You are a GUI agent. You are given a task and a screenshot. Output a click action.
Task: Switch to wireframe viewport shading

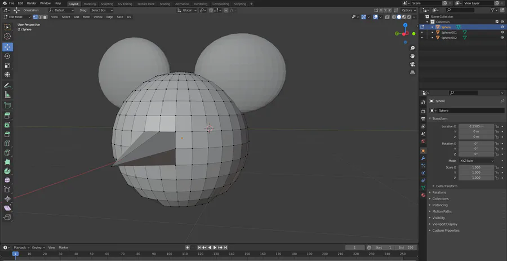tap(394, 17)
